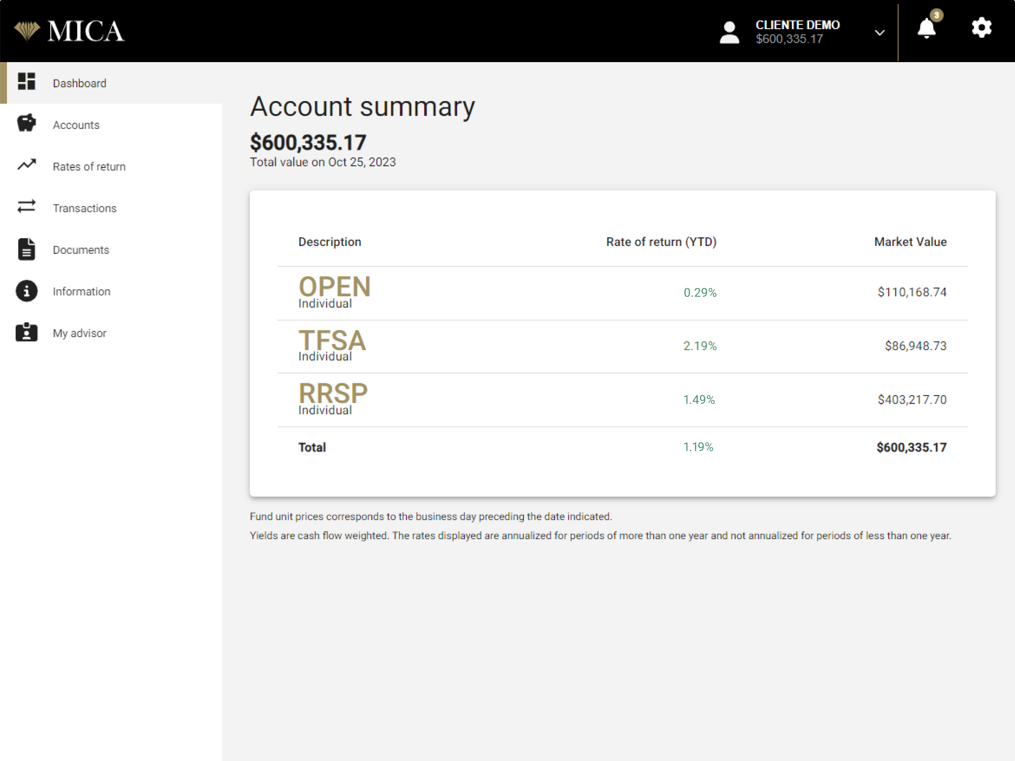Screen dimensions: 1015x761
Task: Open the notifications bell icon
Action: pos(926,29)
